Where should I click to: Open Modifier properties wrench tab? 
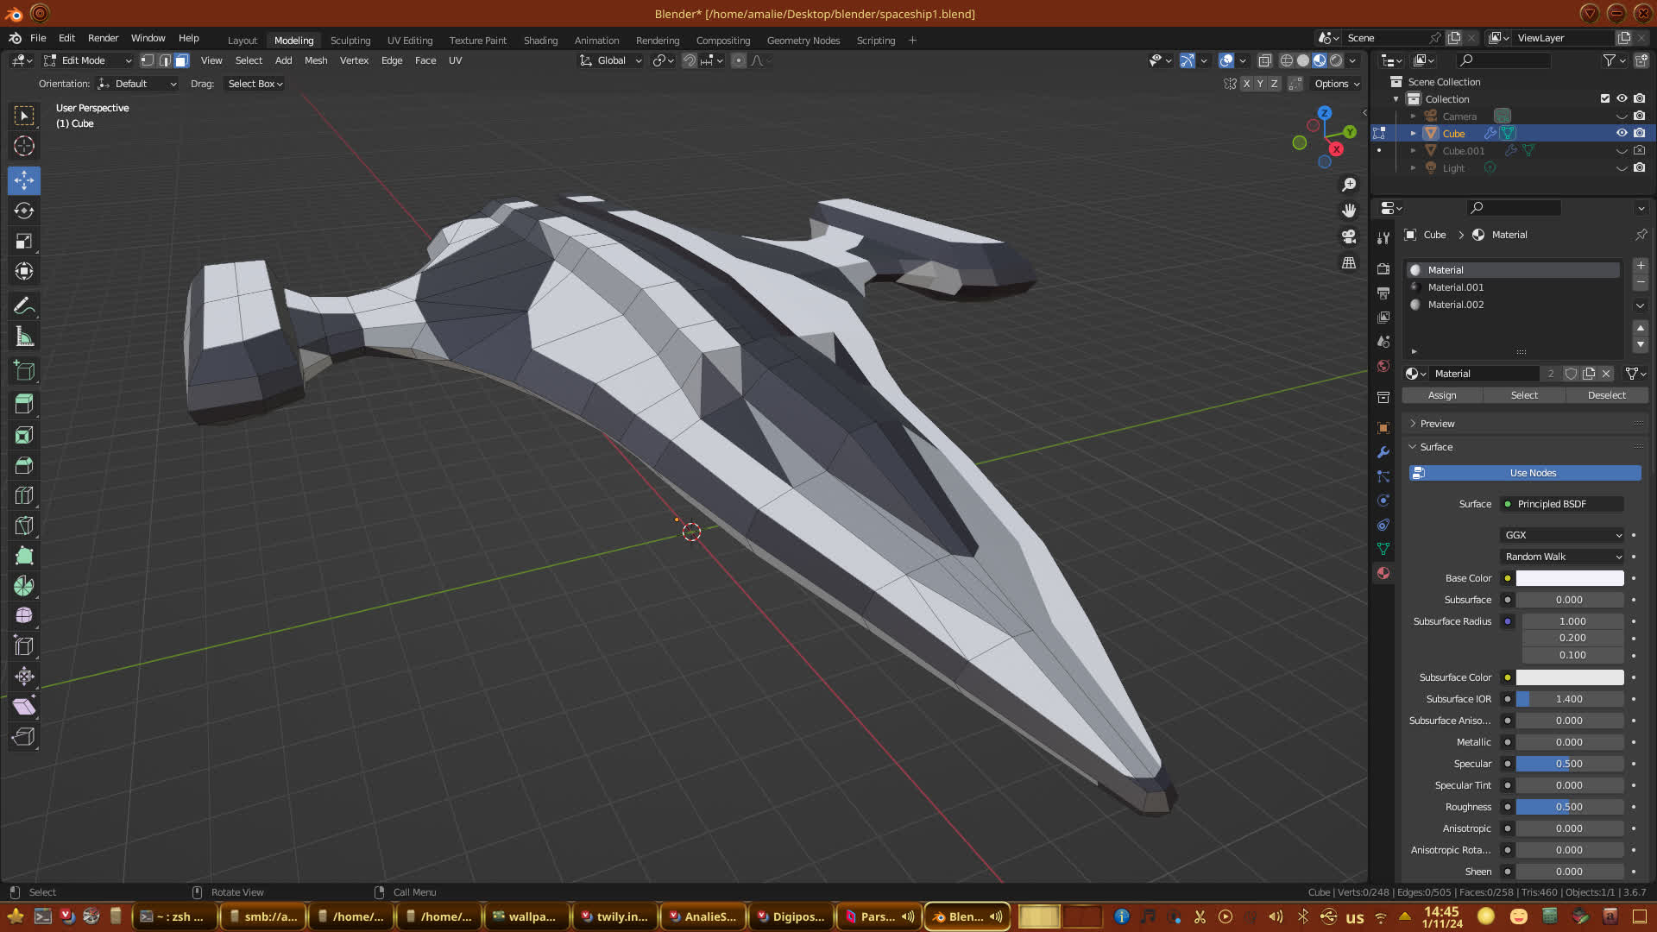(x=1383, y=452)
